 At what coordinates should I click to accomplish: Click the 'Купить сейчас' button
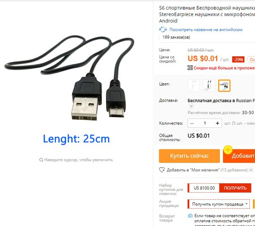click(x=190, y=156)
